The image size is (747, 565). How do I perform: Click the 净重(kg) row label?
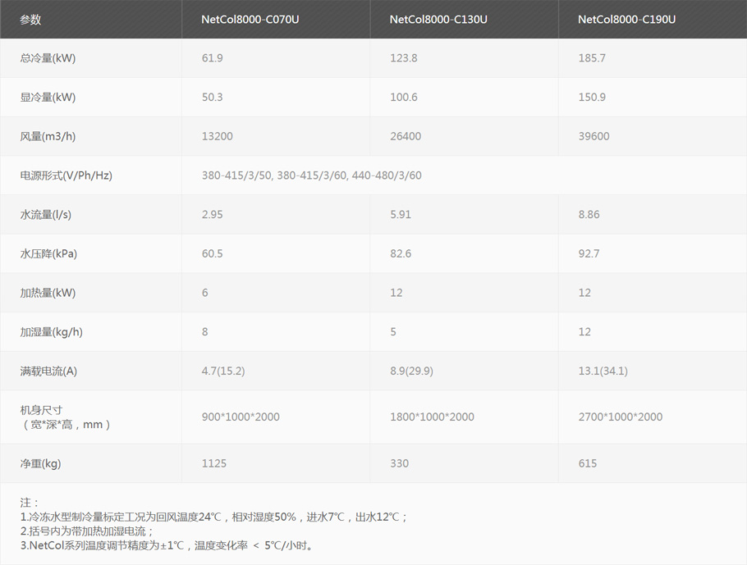tap(40, 463)
